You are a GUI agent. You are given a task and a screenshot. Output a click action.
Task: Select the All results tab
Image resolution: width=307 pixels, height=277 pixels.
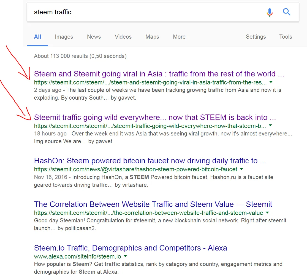(x=37, y=37)
